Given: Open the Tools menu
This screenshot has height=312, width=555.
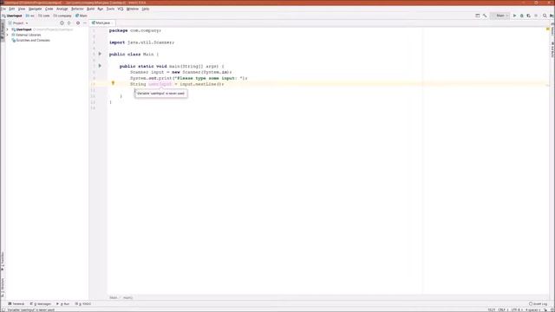Looking at the screenshot, I should [110, 9].
